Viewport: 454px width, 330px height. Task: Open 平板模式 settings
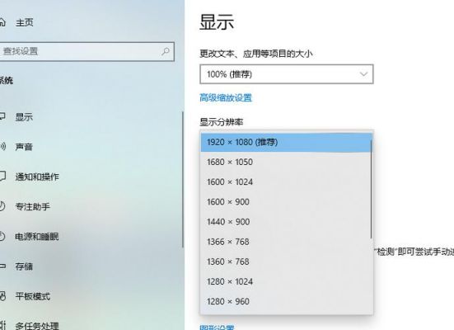point(33,296)
